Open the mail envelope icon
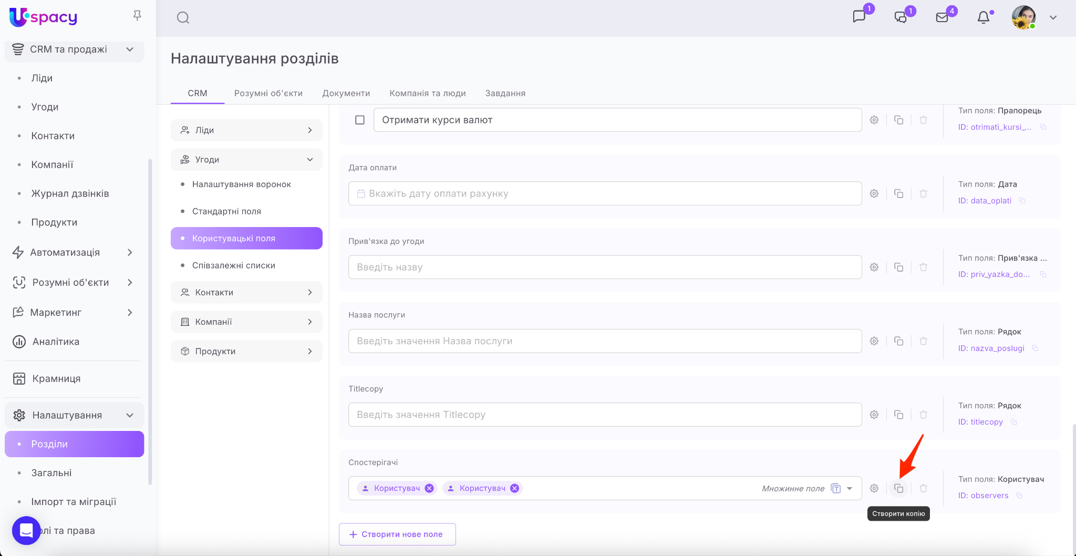The height and width of the screenshot is (556, 1076). 942,18
